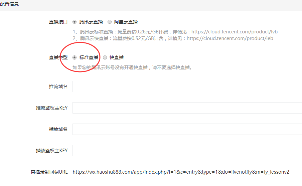Click the cloud.tencent.com/product/leb note line

(173, 38)
